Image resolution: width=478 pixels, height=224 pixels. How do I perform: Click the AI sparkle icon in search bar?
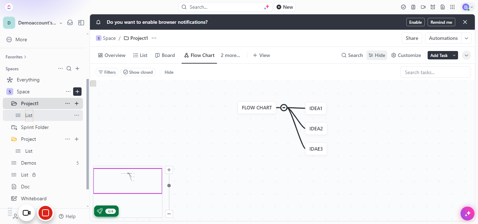tap(267, 7)
